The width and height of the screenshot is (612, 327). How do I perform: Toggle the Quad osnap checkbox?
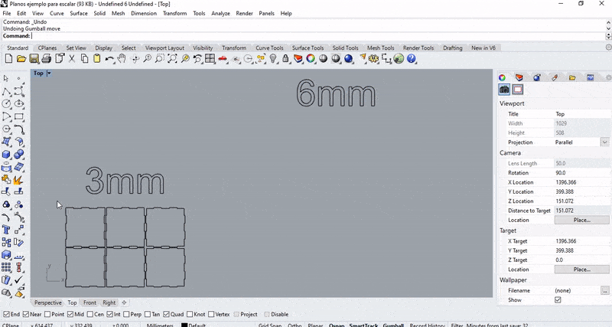166,314
